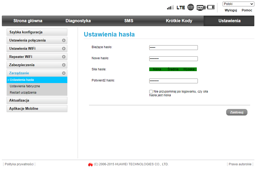Click the battery status icon
Viewport: 257px width, 169px height.
[x=211, y=7]
